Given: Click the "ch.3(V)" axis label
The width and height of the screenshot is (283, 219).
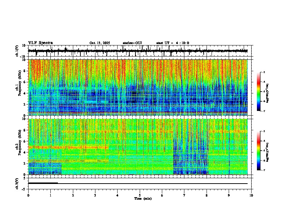Looking at the screenshot, I should (x=17, y=184).
